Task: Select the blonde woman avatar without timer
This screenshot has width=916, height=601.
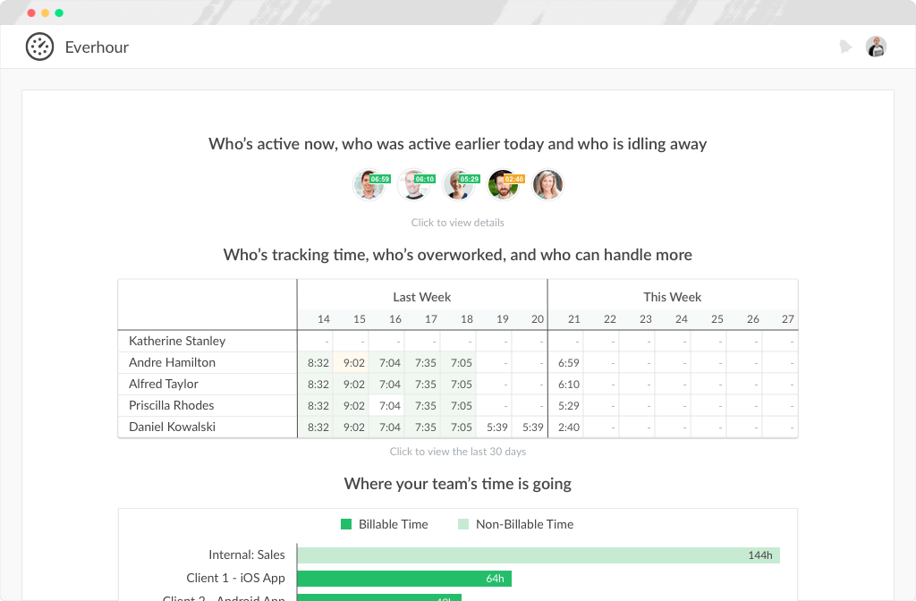Action: (547, 185)
